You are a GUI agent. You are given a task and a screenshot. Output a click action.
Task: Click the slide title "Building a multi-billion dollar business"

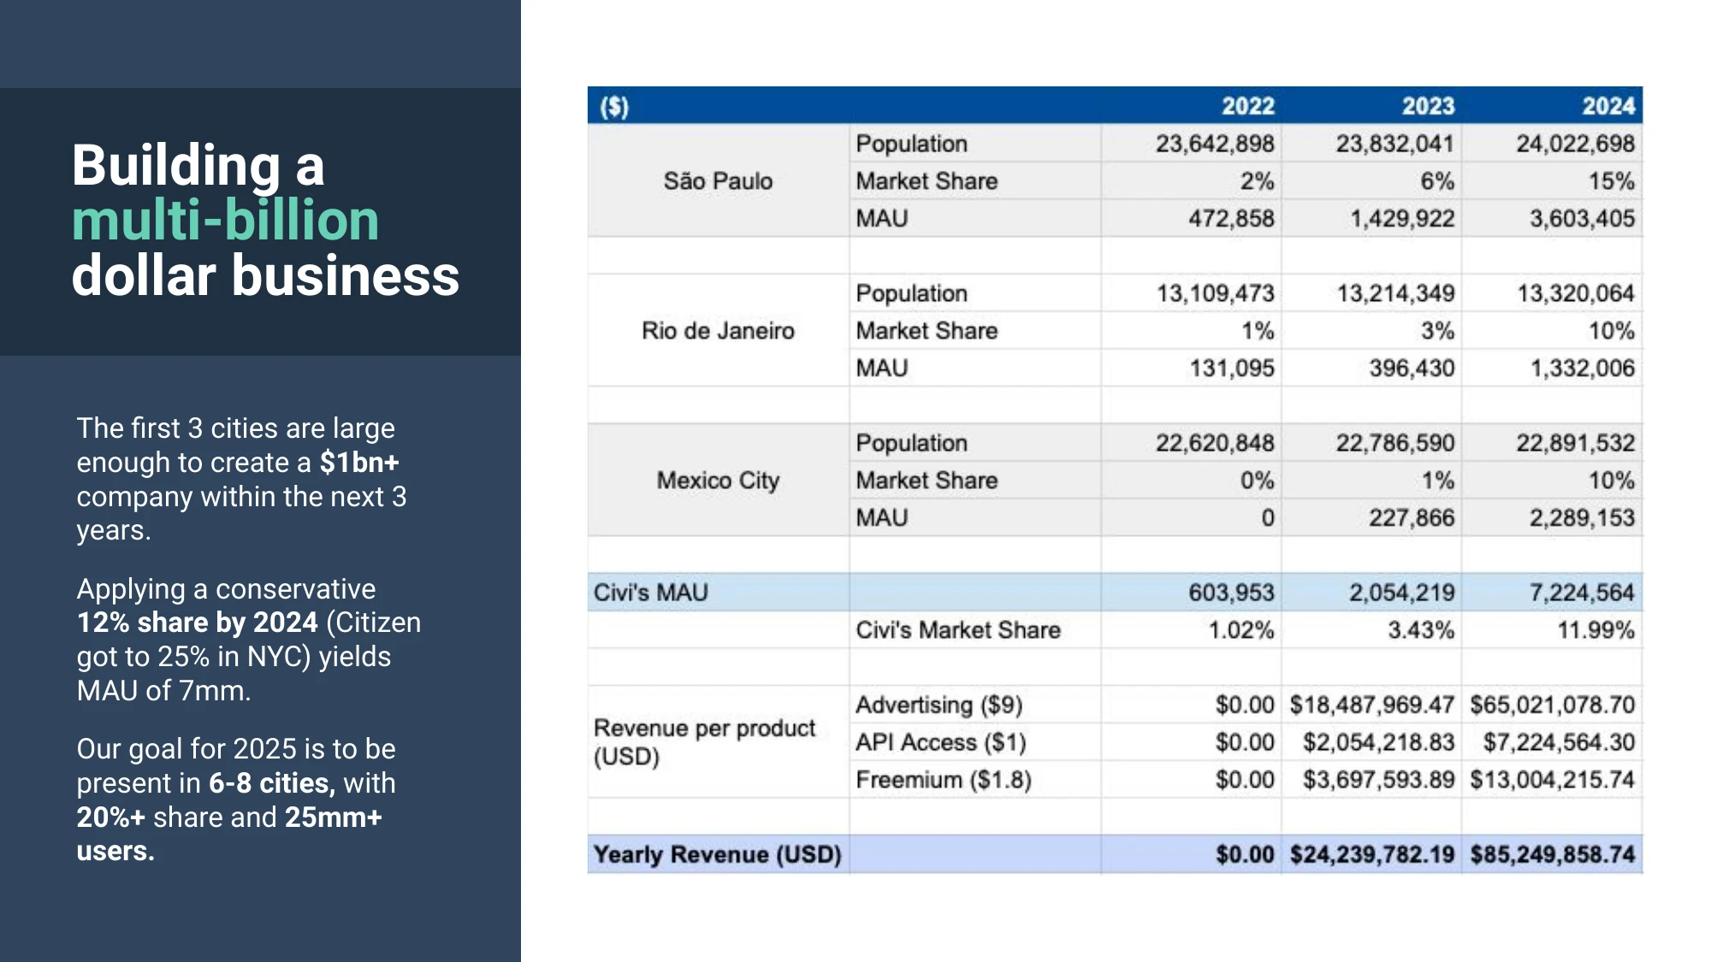[265, 220]
